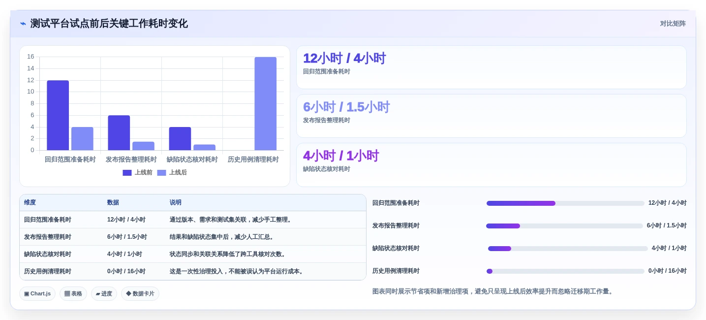
Task: Click table value 4小时 / 1小时
Action: [124, 254]
